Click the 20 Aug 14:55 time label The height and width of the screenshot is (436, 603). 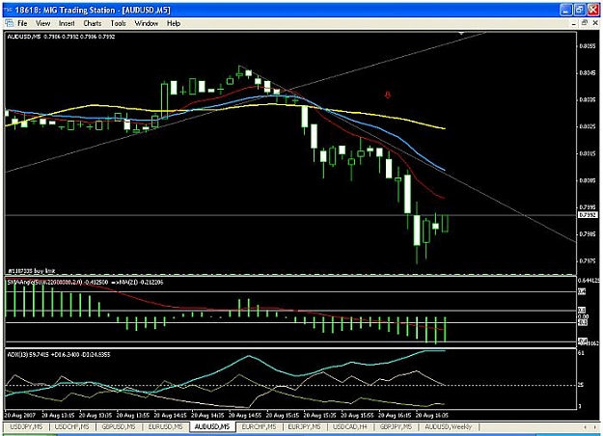click(x=245, y=415)
